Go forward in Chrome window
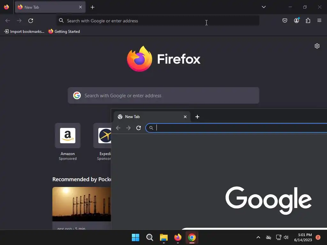This screenshot has height=245, width=327. pyautogui.click(x=128, y=128)
